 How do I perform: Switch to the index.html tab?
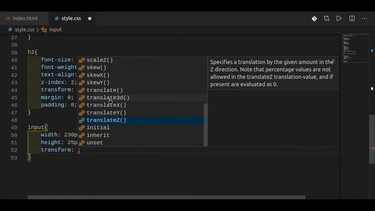point(25,18)
